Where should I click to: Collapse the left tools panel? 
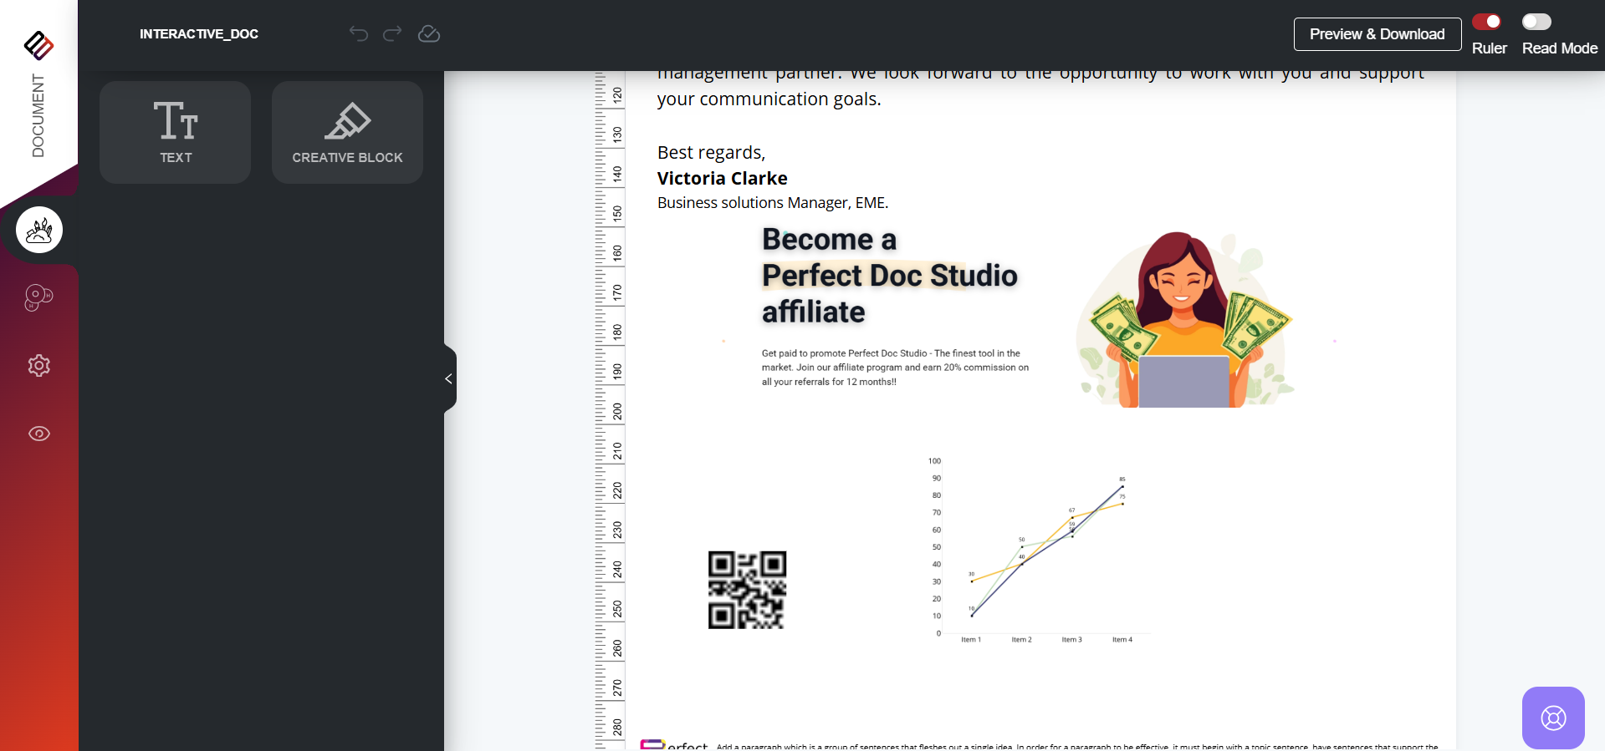point(449,378)
